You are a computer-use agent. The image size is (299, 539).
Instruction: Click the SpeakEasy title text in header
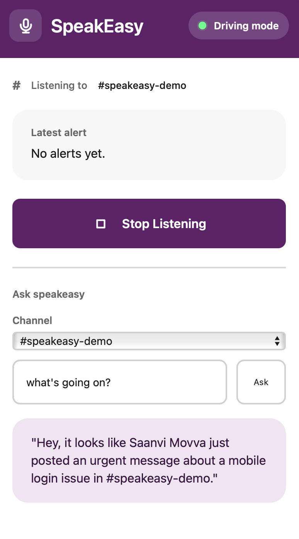point(97,26)
